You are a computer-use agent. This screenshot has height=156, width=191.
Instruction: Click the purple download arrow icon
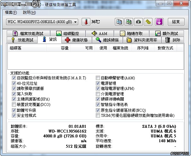pos(159,22)
